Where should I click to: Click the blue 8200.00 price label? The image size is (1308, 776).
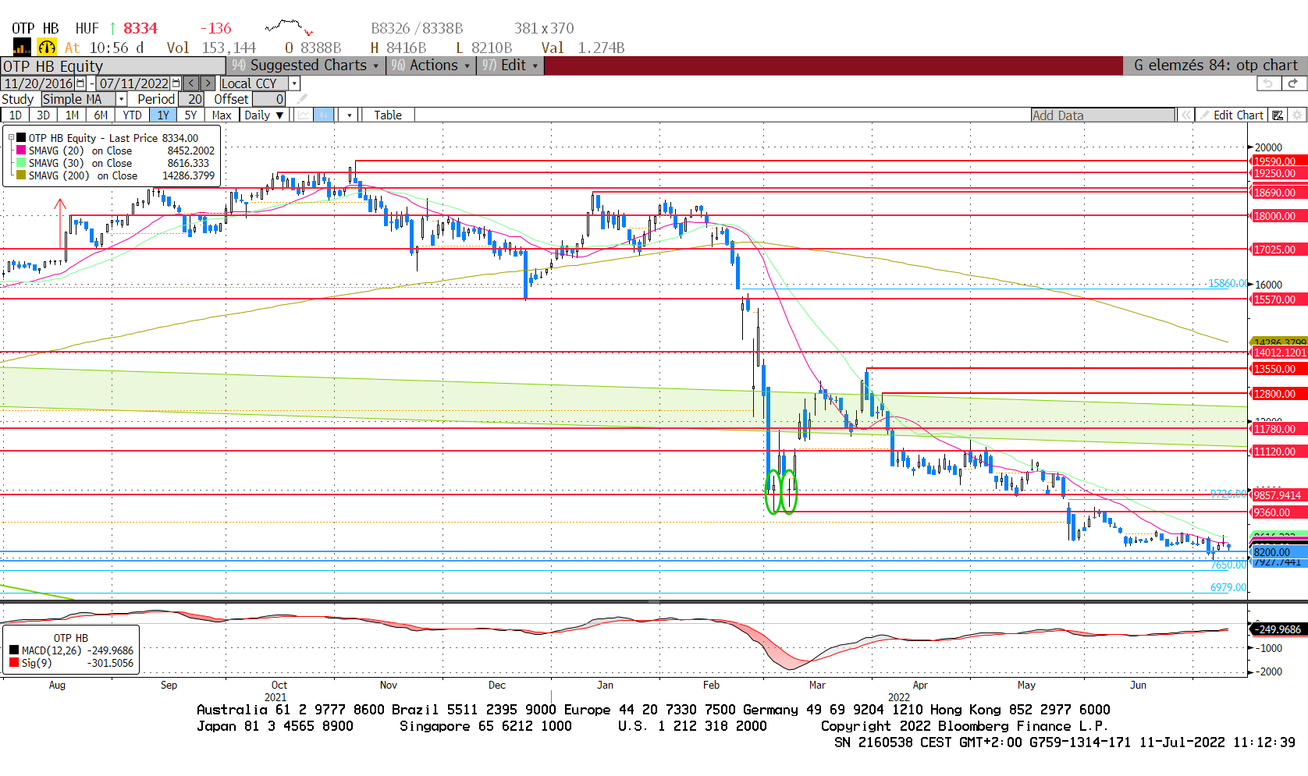click(x=1279, y=552)
